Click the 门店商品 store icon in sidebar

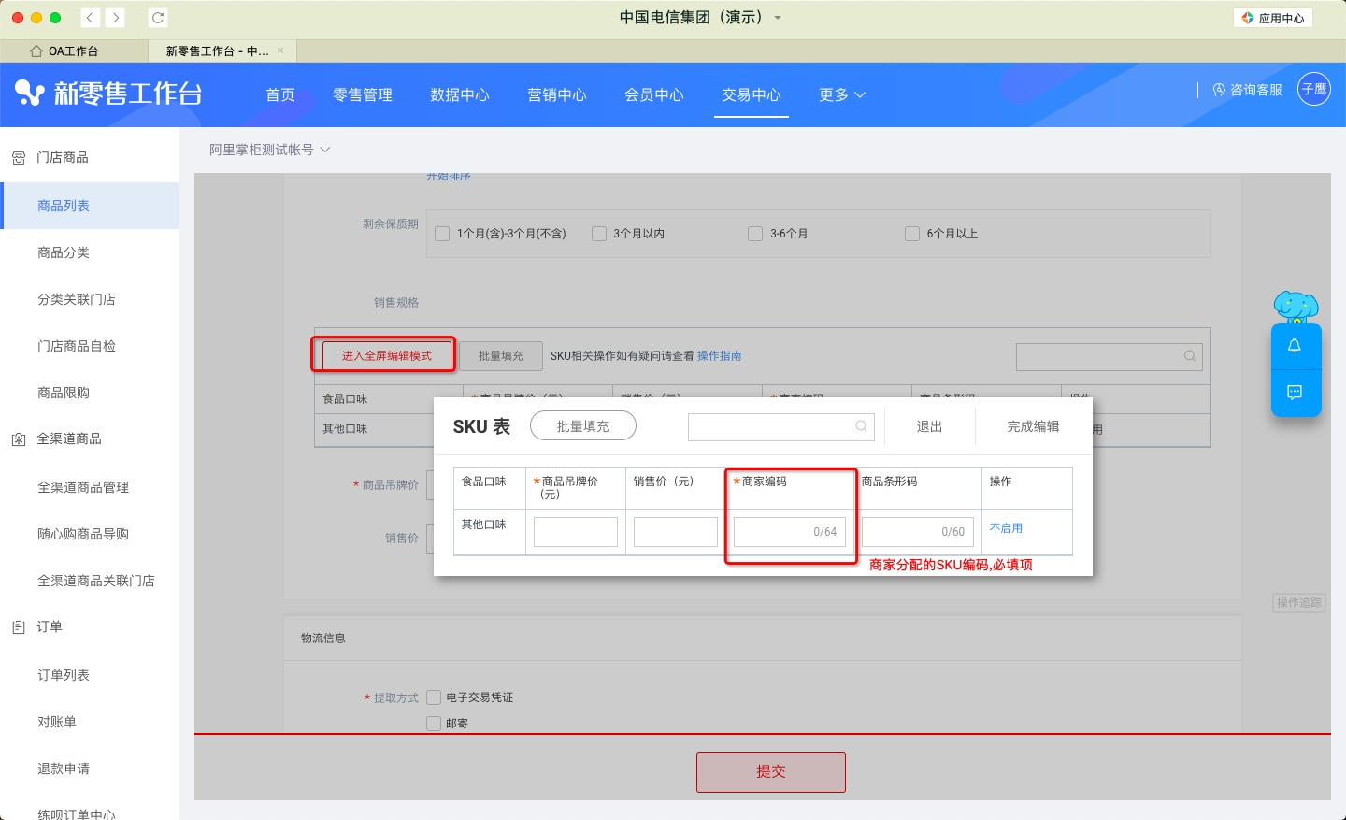pyautogui.click(x=19, y=158)
